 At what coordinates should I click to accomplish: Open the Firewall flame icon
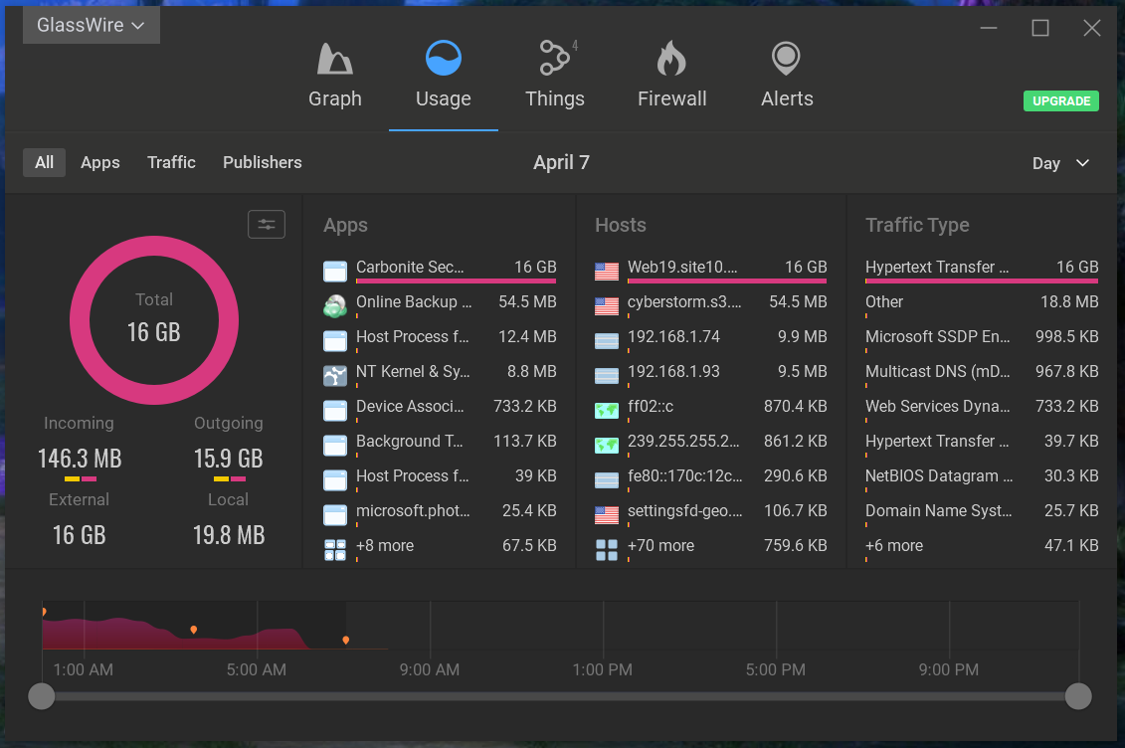[671, 60]
